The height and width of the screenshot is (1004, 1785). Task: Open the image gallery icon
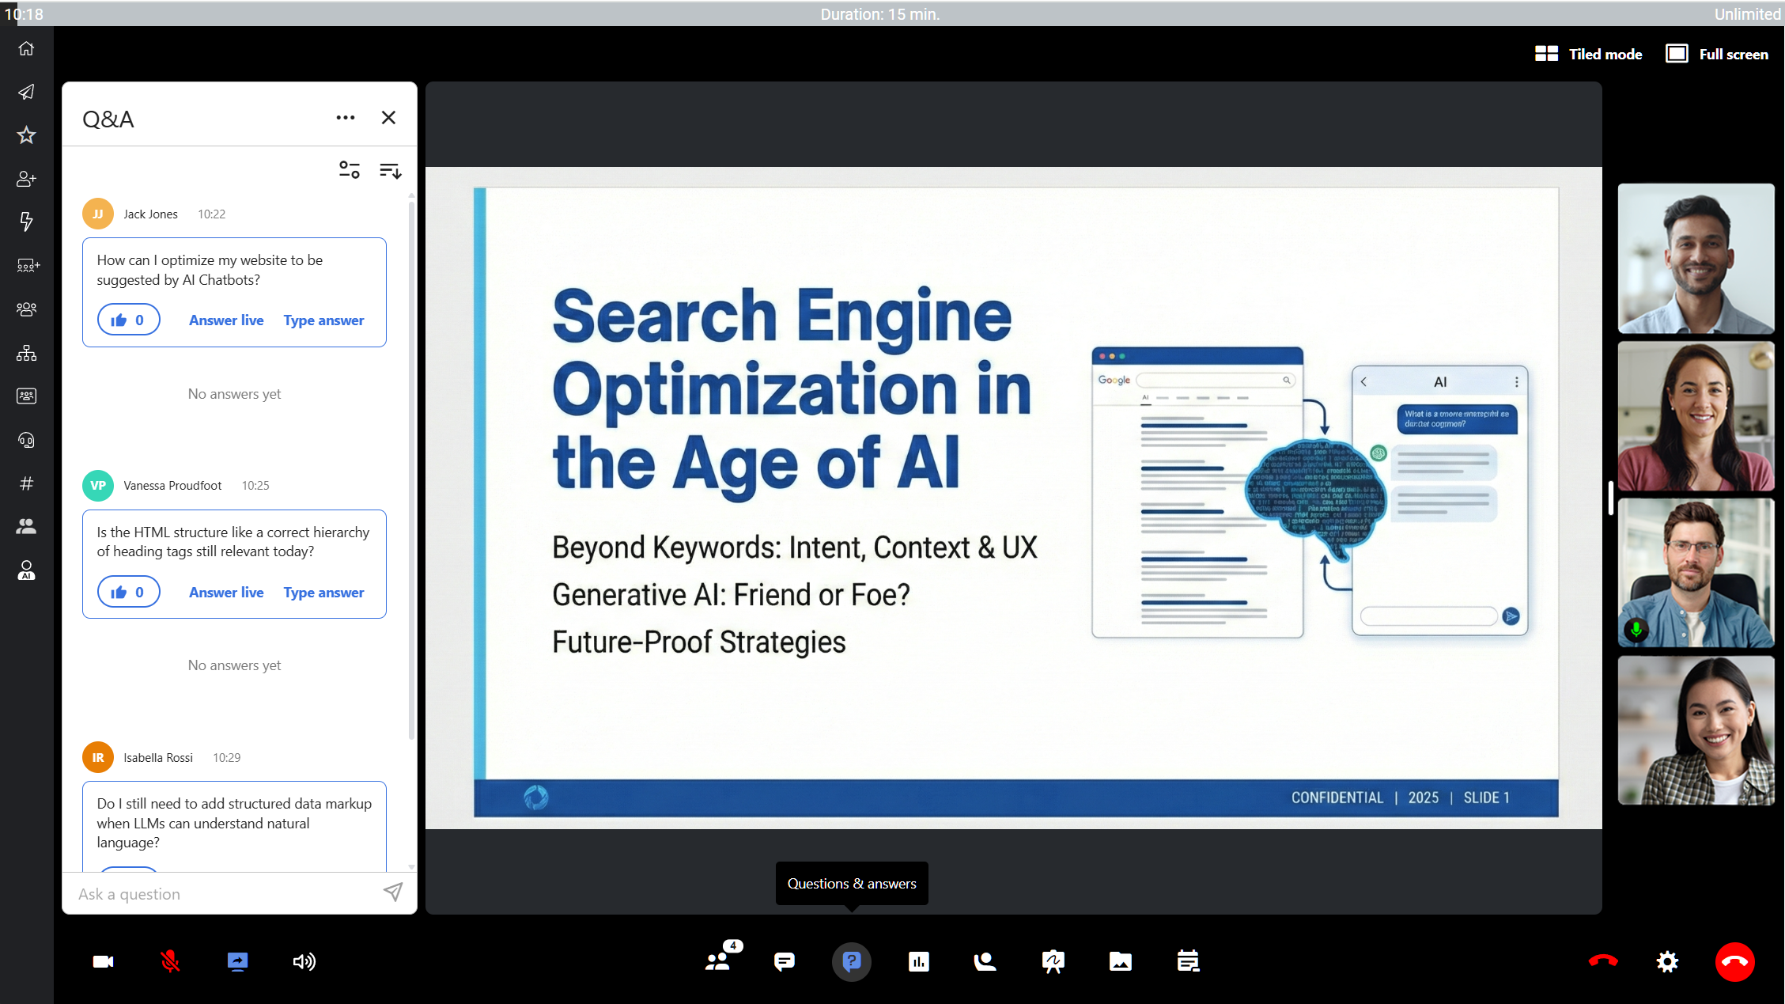point(1120,961)
